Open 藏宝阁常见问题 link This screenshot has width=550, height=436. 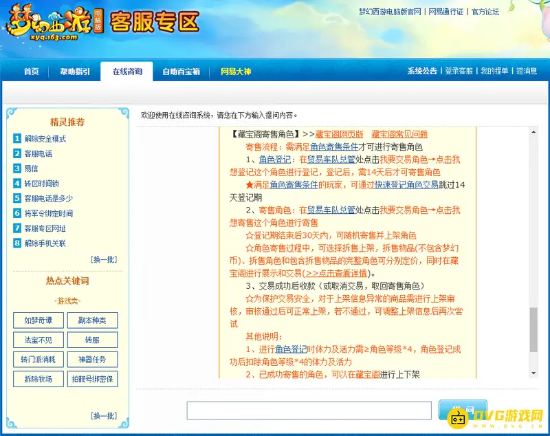(x=399, y=134)
